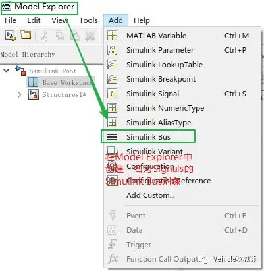
Task: Select Base Workspace in the hierarchy
Action: point(67,82)
